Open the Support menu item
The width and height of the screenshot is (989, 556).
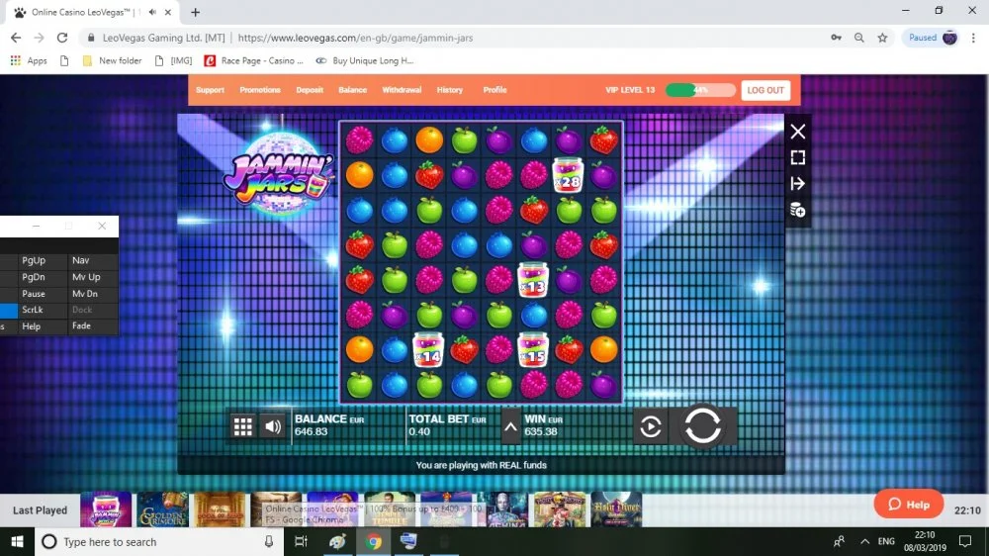click(210, 90)
